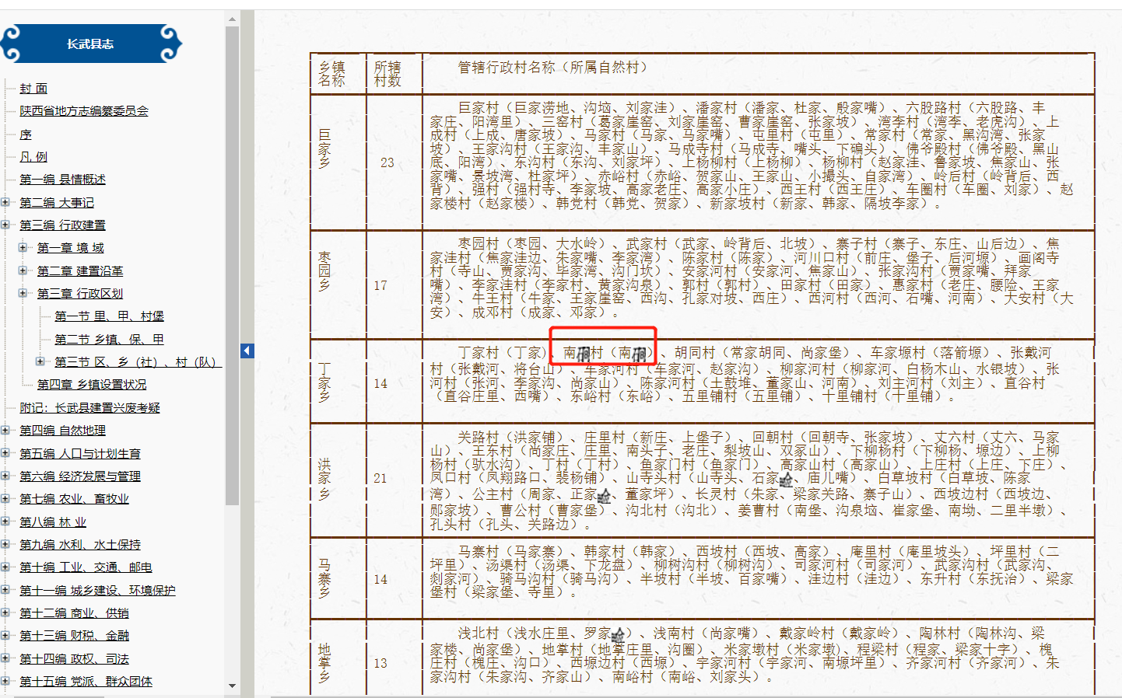Open the 凡例 entry

(33, 157)
